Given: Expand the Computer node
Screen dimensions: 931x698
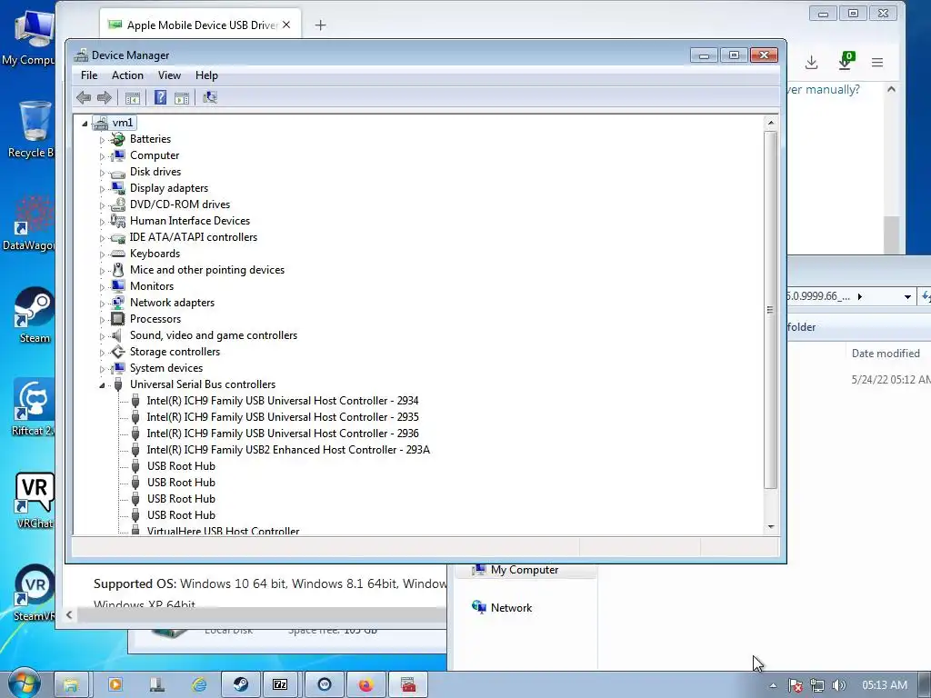Looking at the screenshot, I should pyautogui.click(x=102, y=156).
